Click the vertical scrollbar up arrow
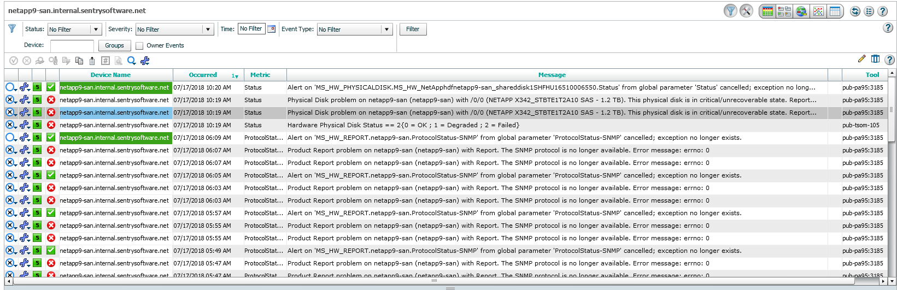Image resolution: width=897 pixels, height=290 pixels. 893,73
